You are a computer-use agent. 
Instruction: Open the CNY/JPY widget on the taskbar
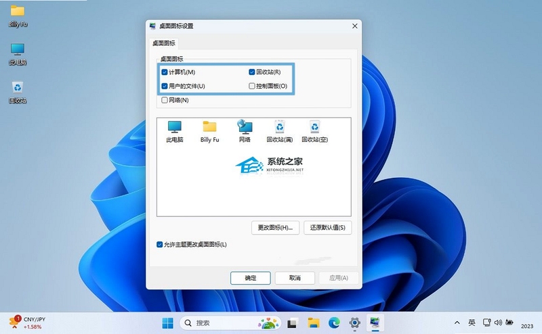[28, 323]
